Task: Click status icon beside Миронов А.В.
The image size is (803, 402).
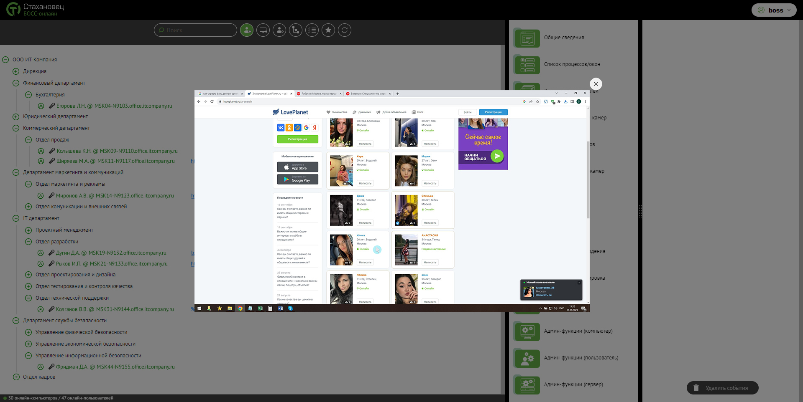Action: (41, 196)
